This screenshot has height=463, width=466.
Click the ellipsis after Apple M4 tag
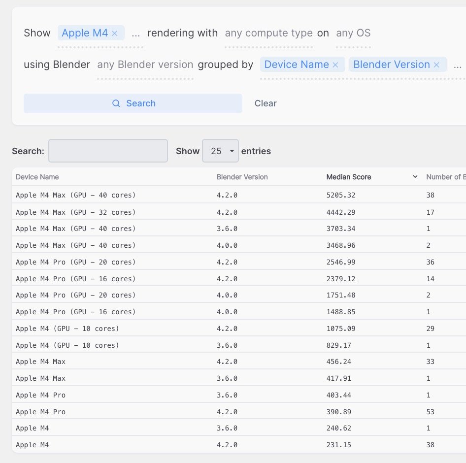pos(136,34)
